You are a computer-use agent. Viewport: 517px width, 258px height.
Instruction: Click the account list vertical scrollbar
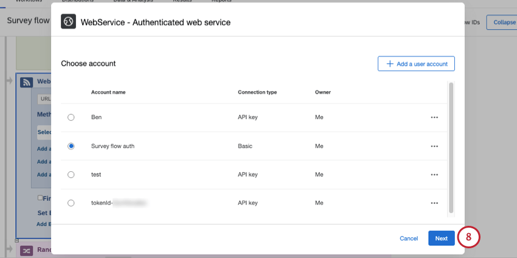[451, 148]
